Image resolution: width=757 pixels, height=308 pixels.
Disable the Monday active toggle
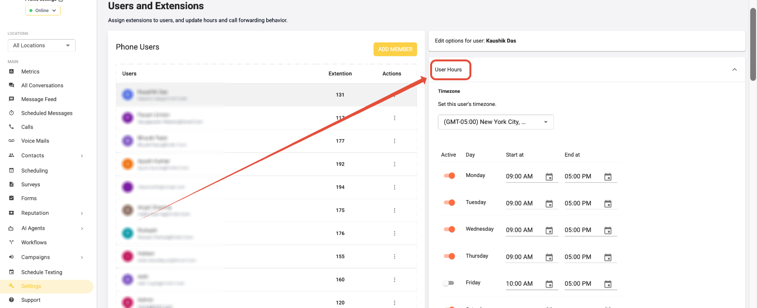pos(449,176)
